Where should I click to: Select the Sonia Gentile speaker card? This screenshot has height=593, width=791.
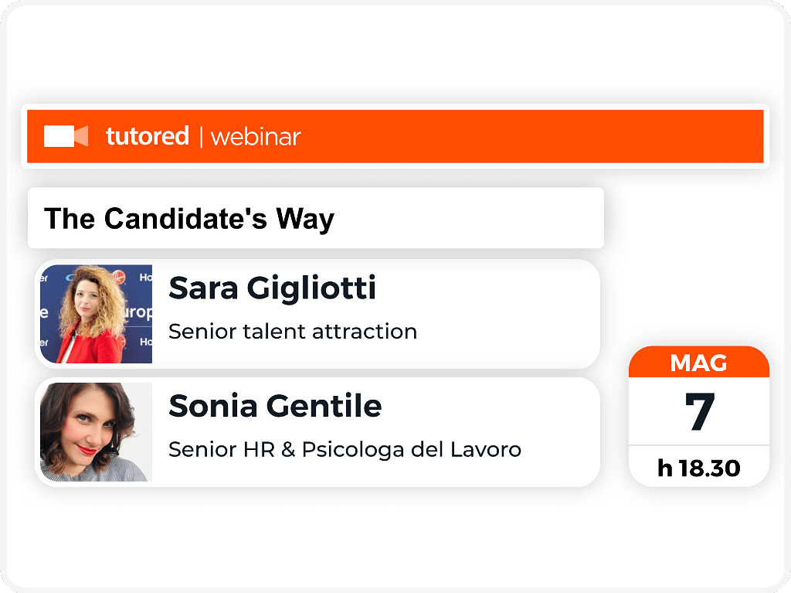(317, 432)
